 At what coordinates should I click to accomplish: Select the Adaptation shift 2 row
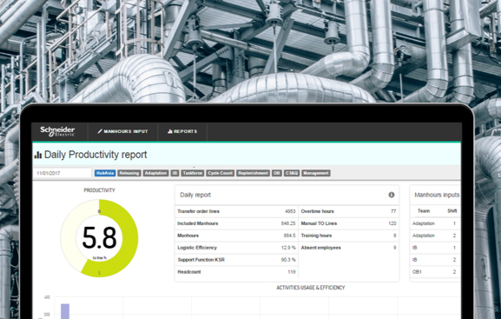coord(435,236)
